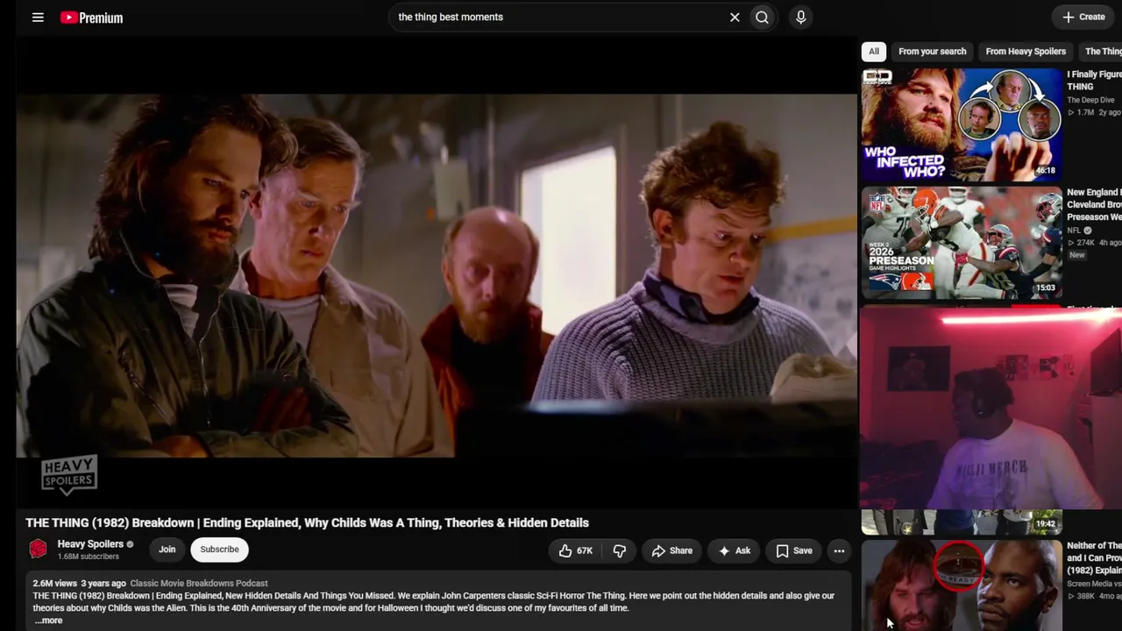This screenshot has width=1122, height=631.
Task: Clear the search query with the X
Action: coord(735,18)
